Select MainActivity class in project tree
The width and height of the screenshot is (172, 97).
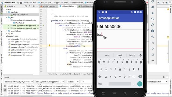point(20,23)
